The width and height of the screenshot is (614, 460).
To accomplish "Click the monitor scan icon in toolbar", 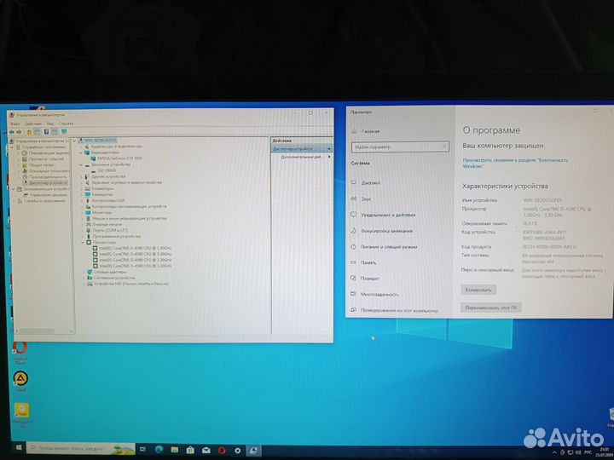I will [64, 131].
